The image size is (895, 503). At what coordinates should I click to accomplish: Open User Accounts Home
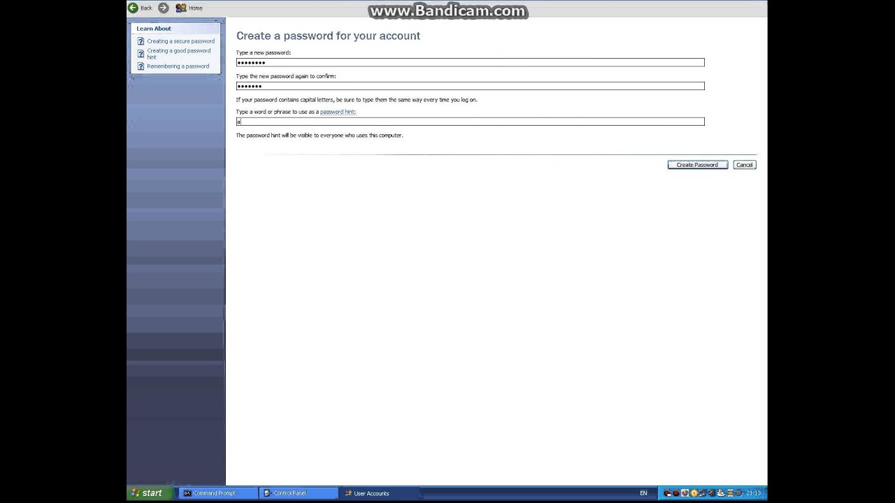tap(189, 8)
